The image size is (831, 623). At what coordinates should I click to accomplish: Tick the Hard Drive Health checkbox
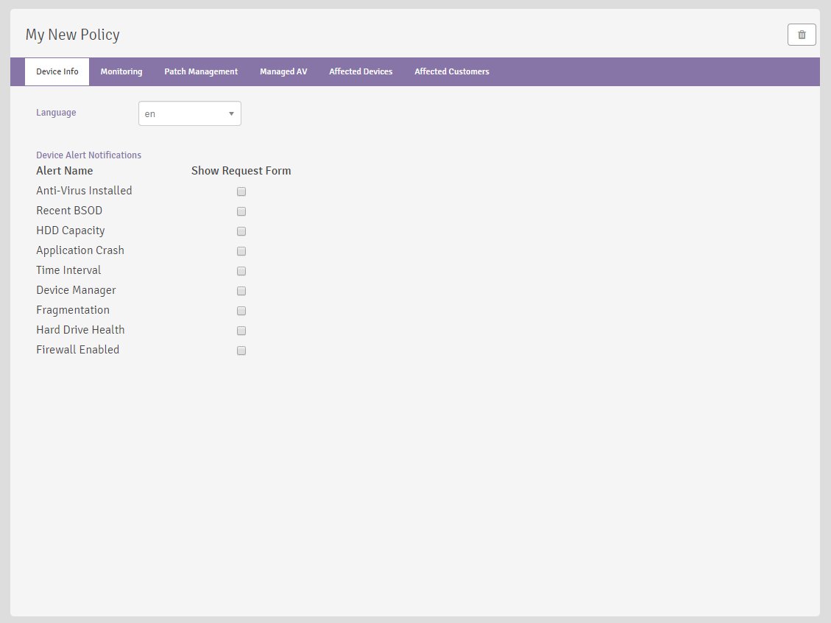tap(241, 331)
